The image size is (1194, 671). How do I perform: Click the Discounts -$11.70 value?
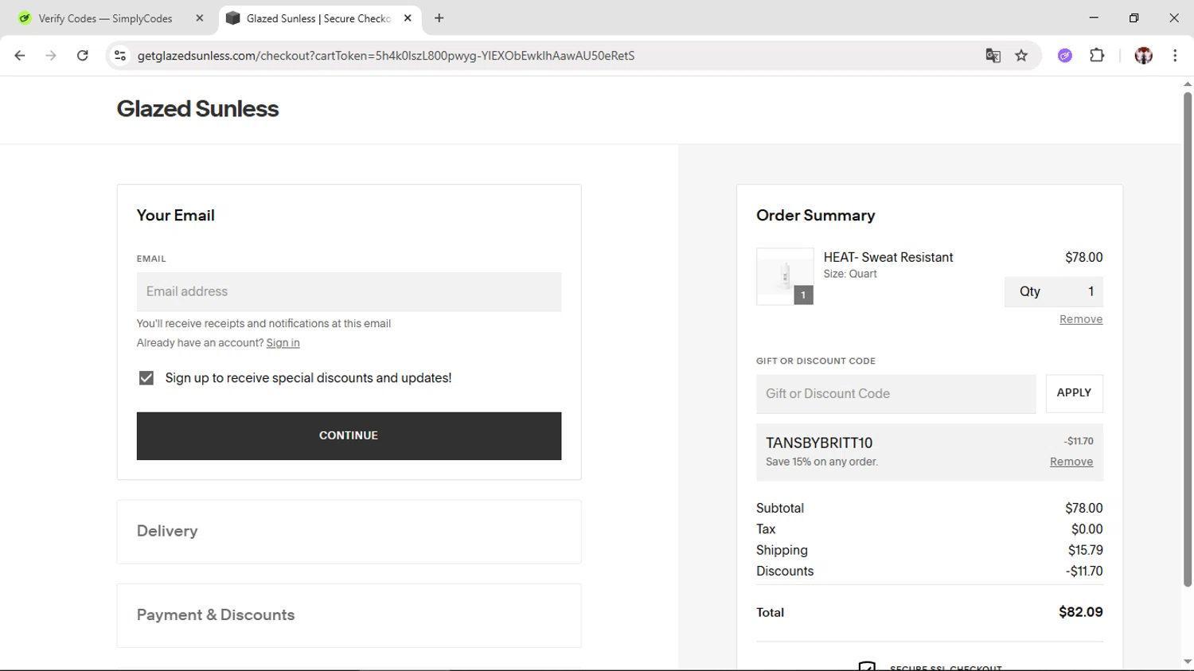1084,571
